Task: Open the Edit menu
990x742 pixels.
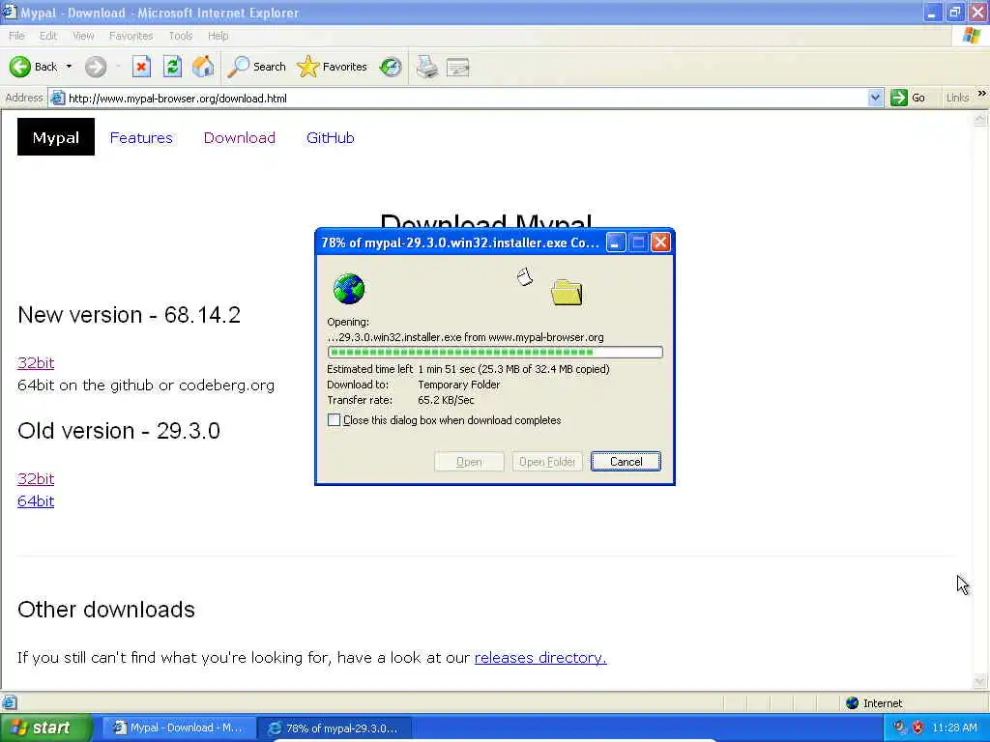Action: click(48, 36)
